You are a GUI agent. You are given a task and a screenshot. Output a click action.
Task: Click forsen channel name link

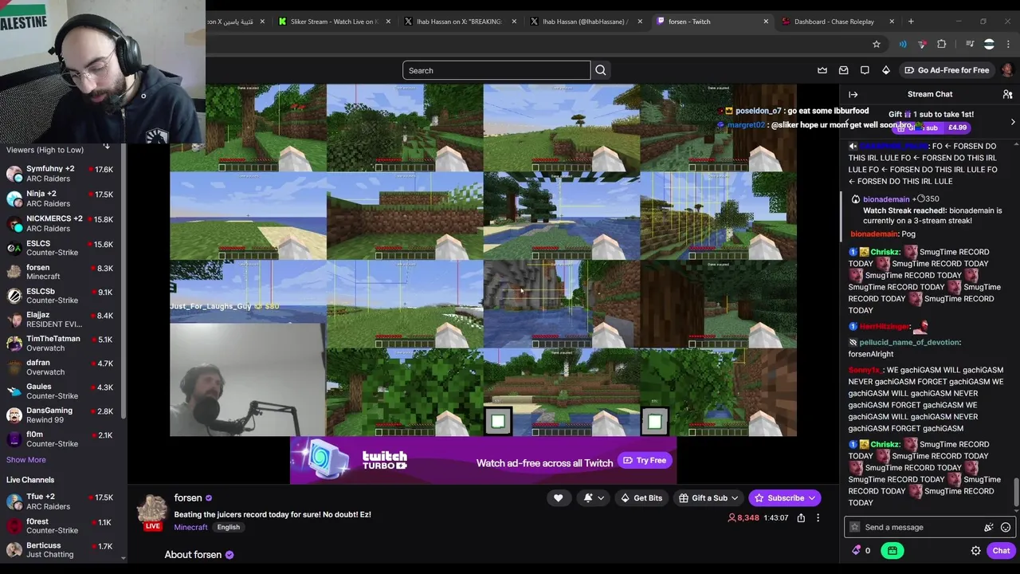click(188, 498)
